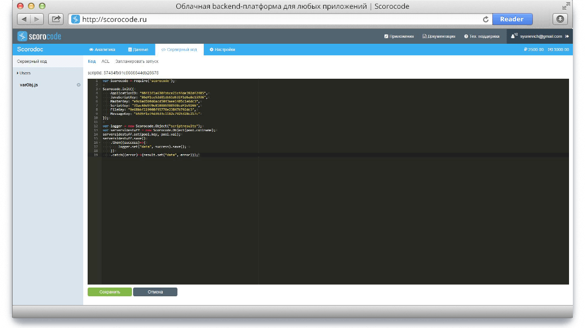Go back with the browser back arrow
This screenshot has height=328, width=586.
click(x=24, y=19)
